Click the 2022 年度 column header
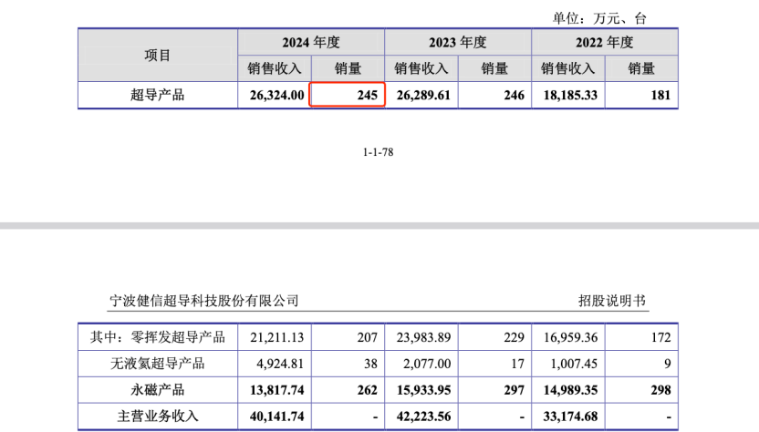The width and height of the screenshot is (759, 432). [x=604, y=42]
